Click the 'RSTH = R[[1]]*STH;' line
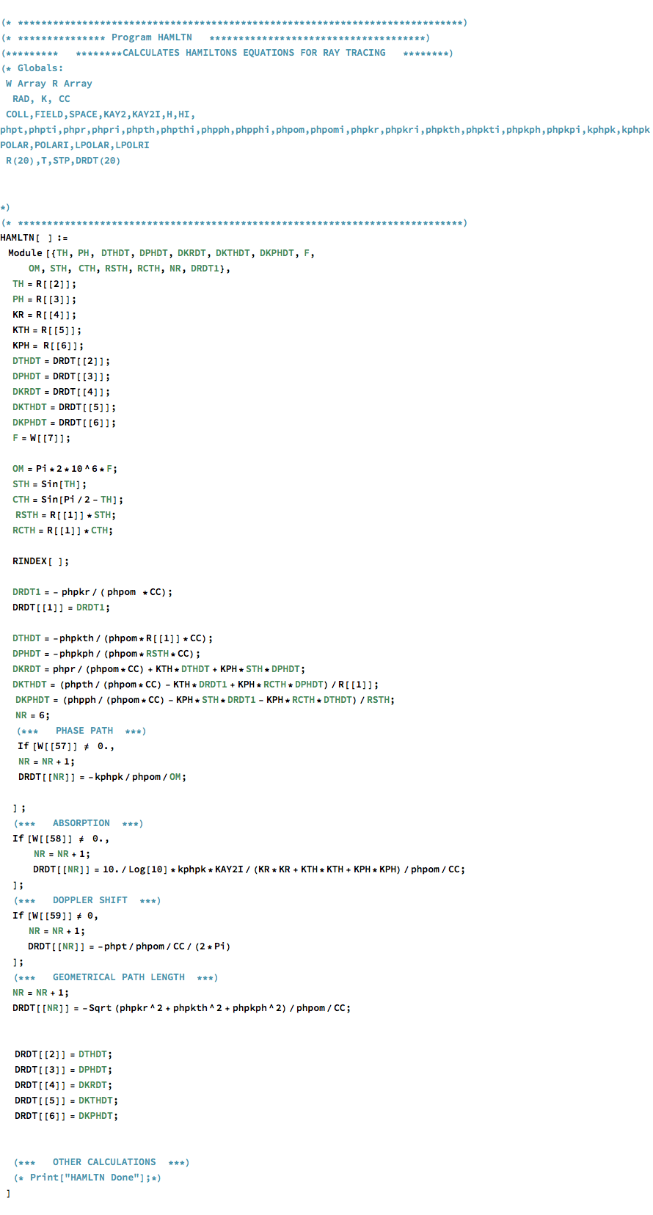 point(66,515)
